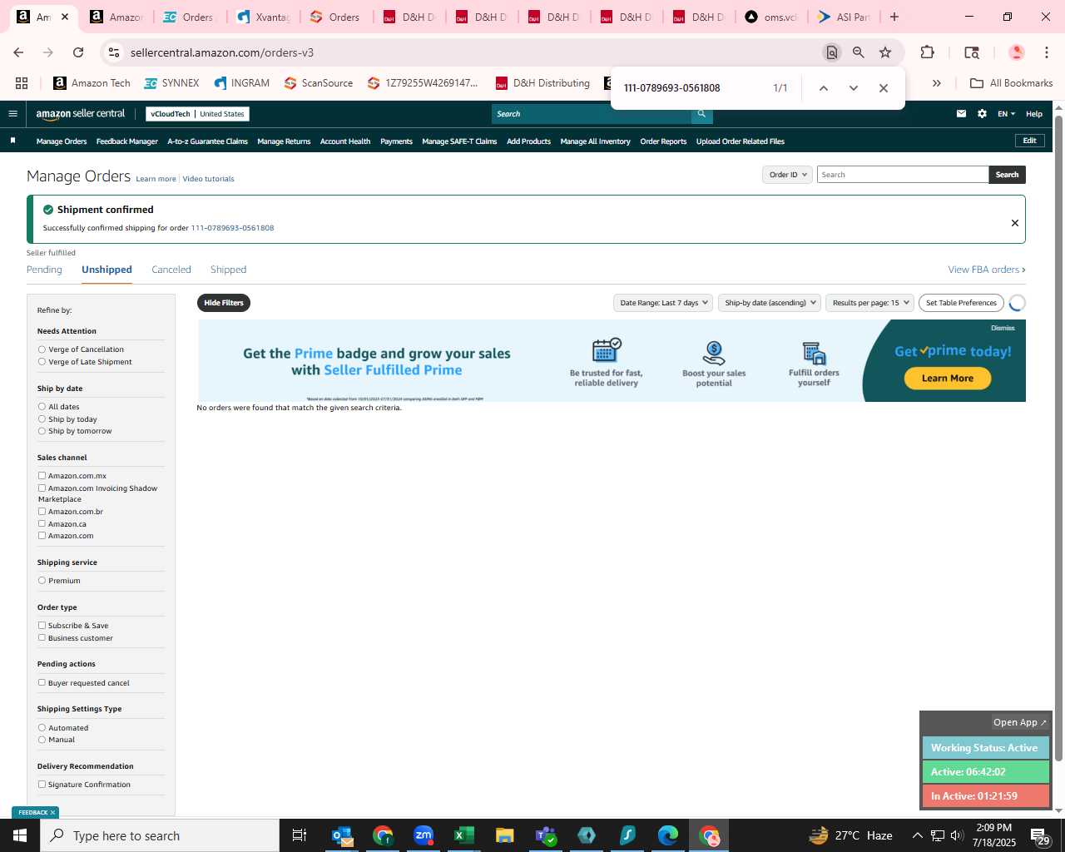Screen dimensions: 1065x852
Task: Click the Video tutorials link
Action: (208, 179)
